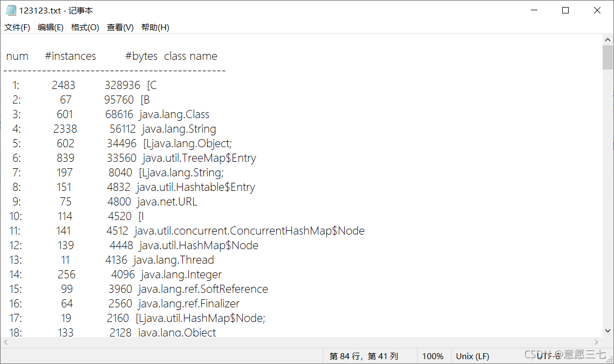Click the vertical scrollbar thumb

608,57
